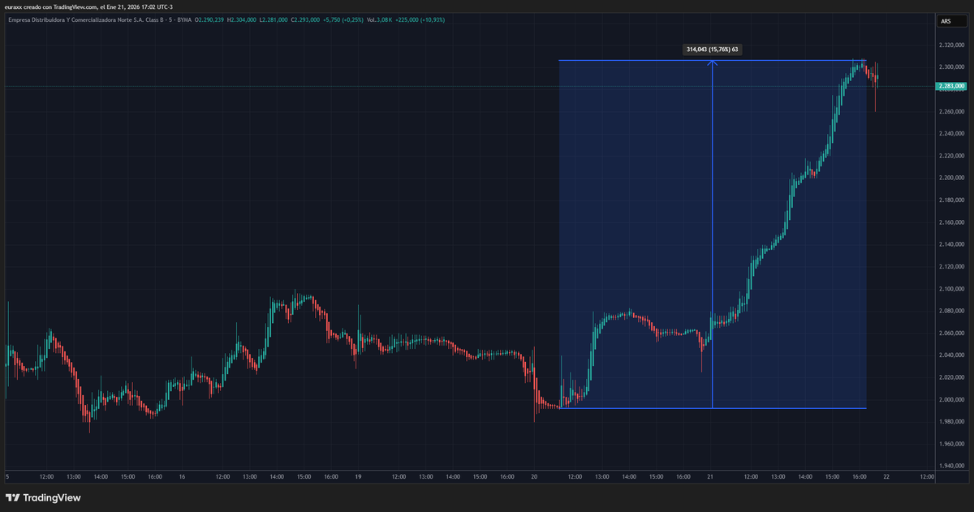Click the BYMA exchange label in the legend
The image size is (974, 512).
[183, 18]
